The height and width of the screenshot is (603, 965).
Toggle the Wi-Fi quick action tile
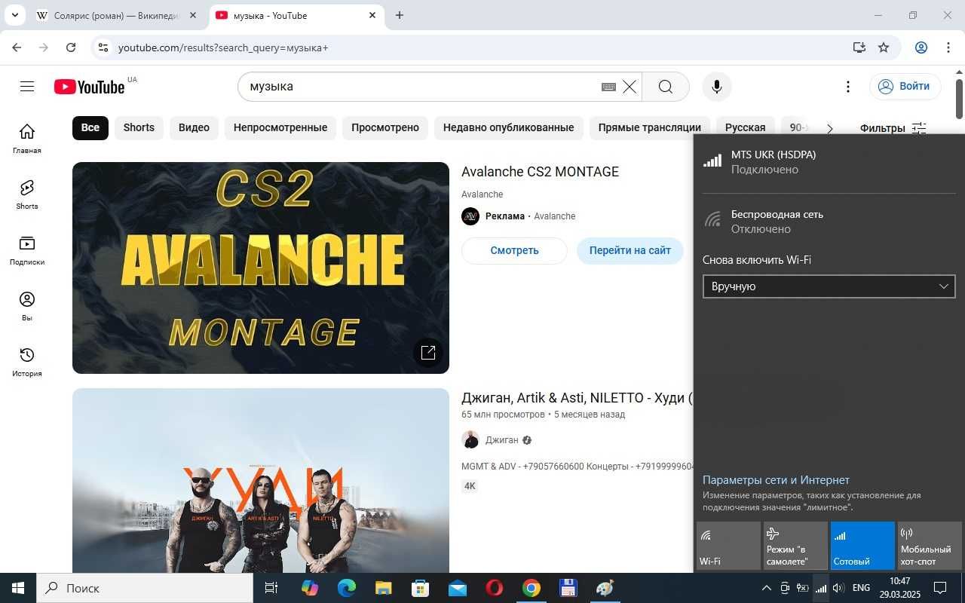click(x=728, y=546)
